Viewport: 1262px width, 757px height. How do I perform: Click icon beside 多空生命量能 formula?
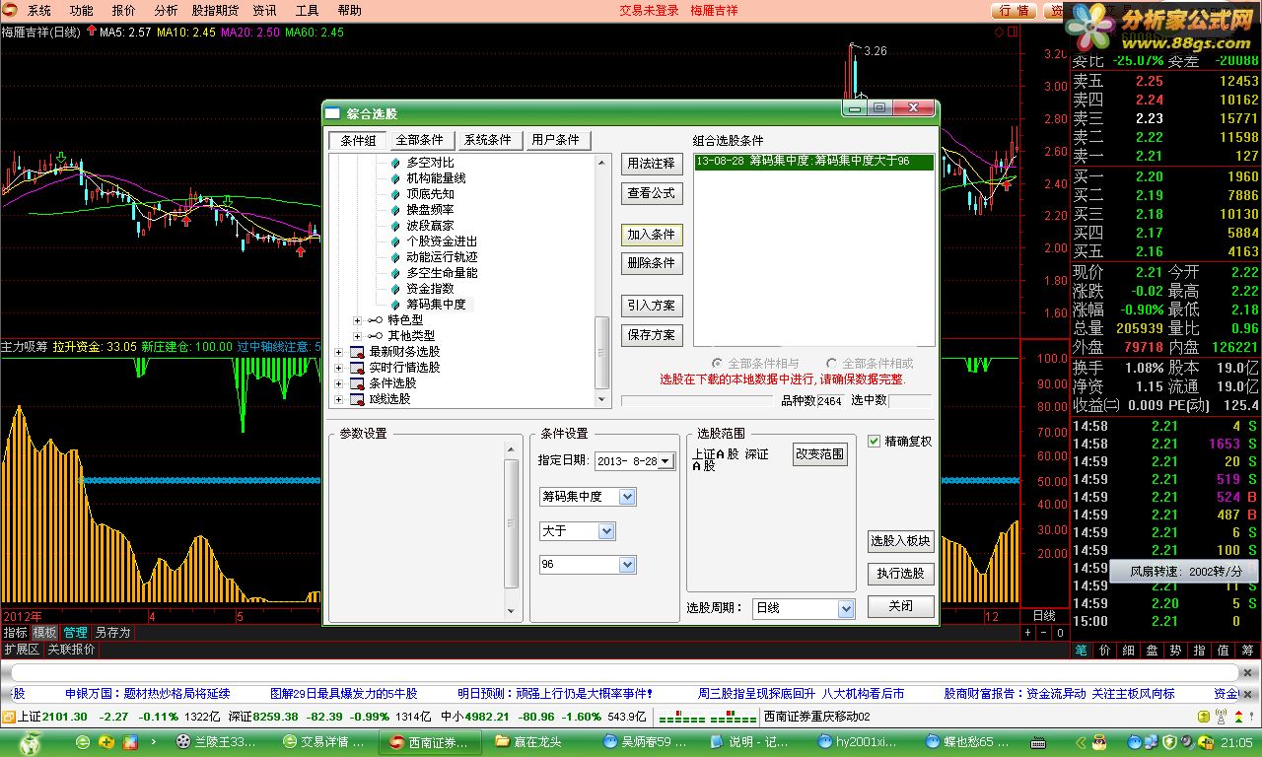(397, 273)
